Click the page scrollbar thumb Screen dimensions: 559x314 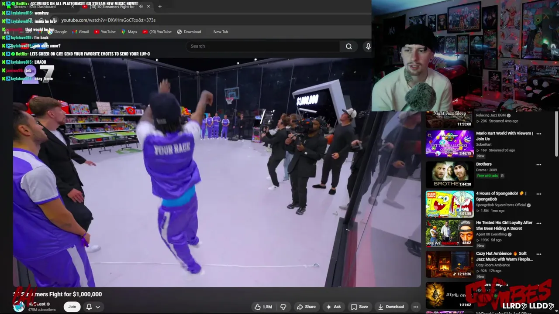click(x=556, y=133)
